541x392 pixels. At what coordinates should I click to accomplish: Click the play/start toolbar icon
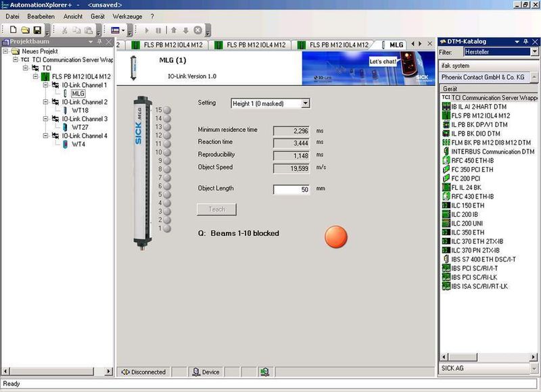click(x=147, y=30)
